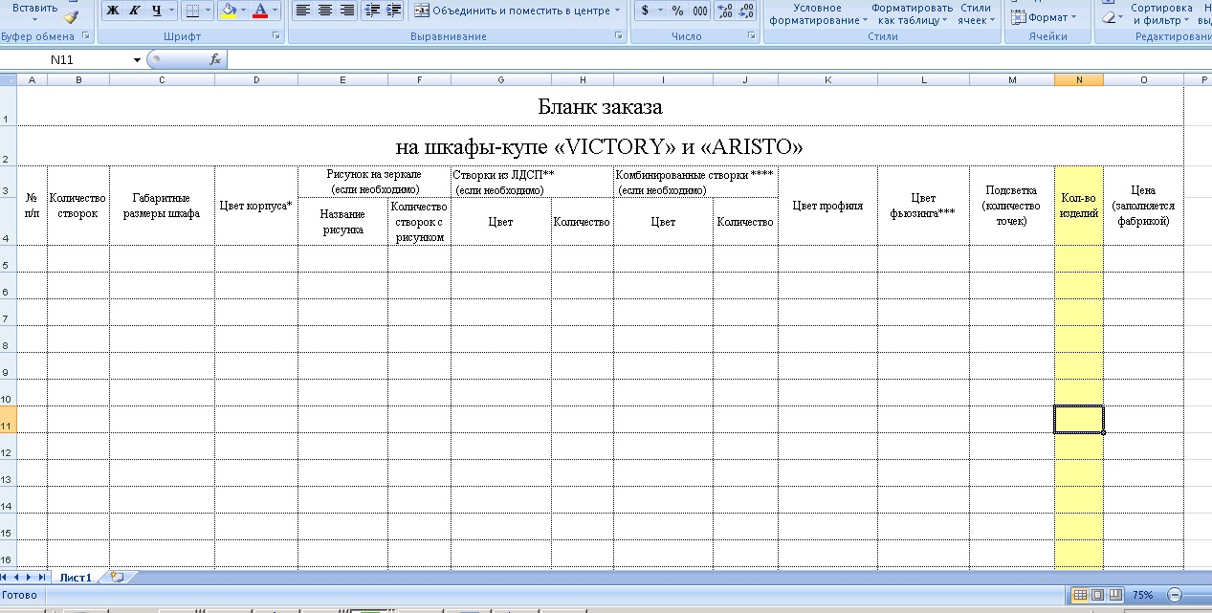Click the increase decimal places icon

pos(724,11)
